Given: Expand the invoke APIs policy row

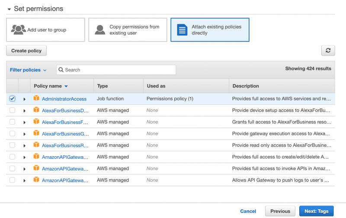Looking at the screenshot, I should pyautogui.click(x=25, y=169).
